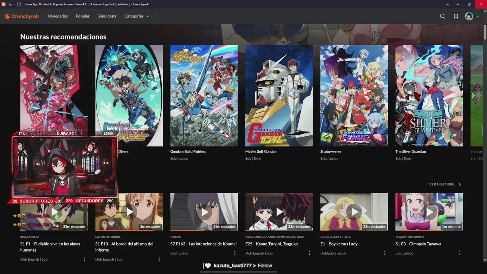Open title Shadowverse
This screenshot has width=487, height=274.
coord(331,151)
